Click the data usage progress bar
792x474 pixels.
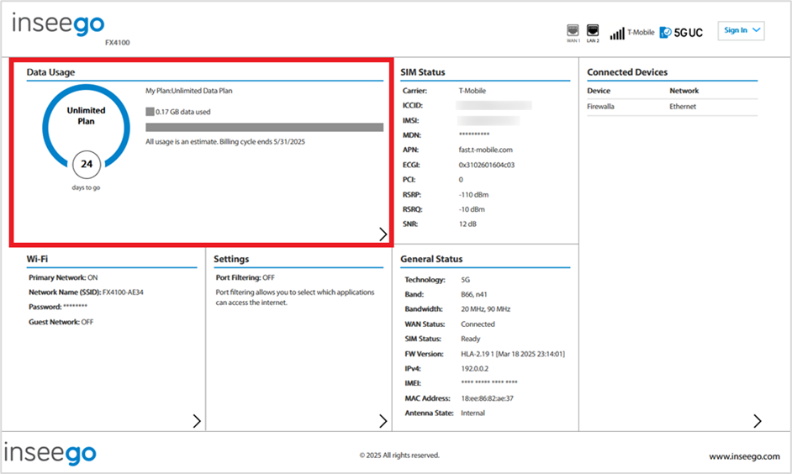click(264, 127)
